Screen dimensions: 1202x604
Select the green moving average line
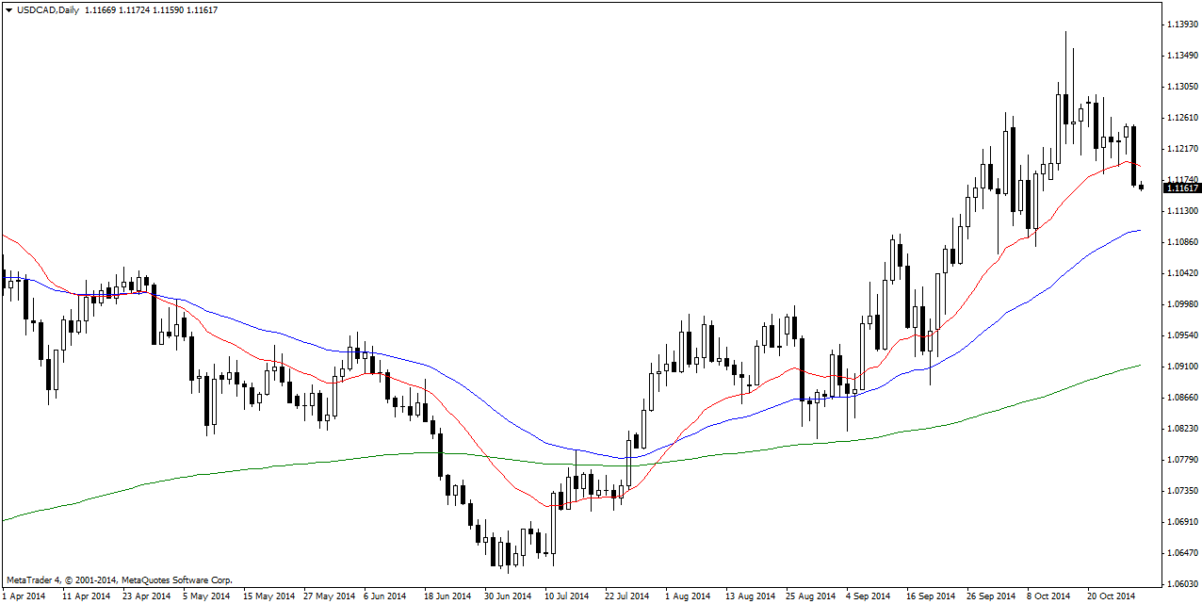[283, 464]
